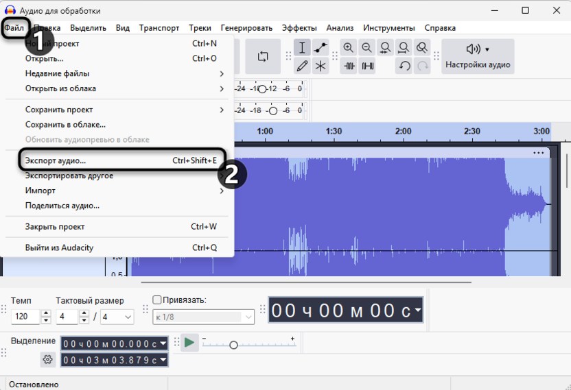Select the Multi-tool asterisk icon
The image size is (571, 390).
[x=321, y=66]
